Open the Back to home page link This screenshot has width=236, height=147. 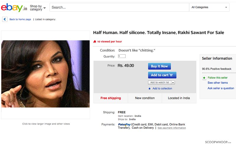(x=20, y=19)
